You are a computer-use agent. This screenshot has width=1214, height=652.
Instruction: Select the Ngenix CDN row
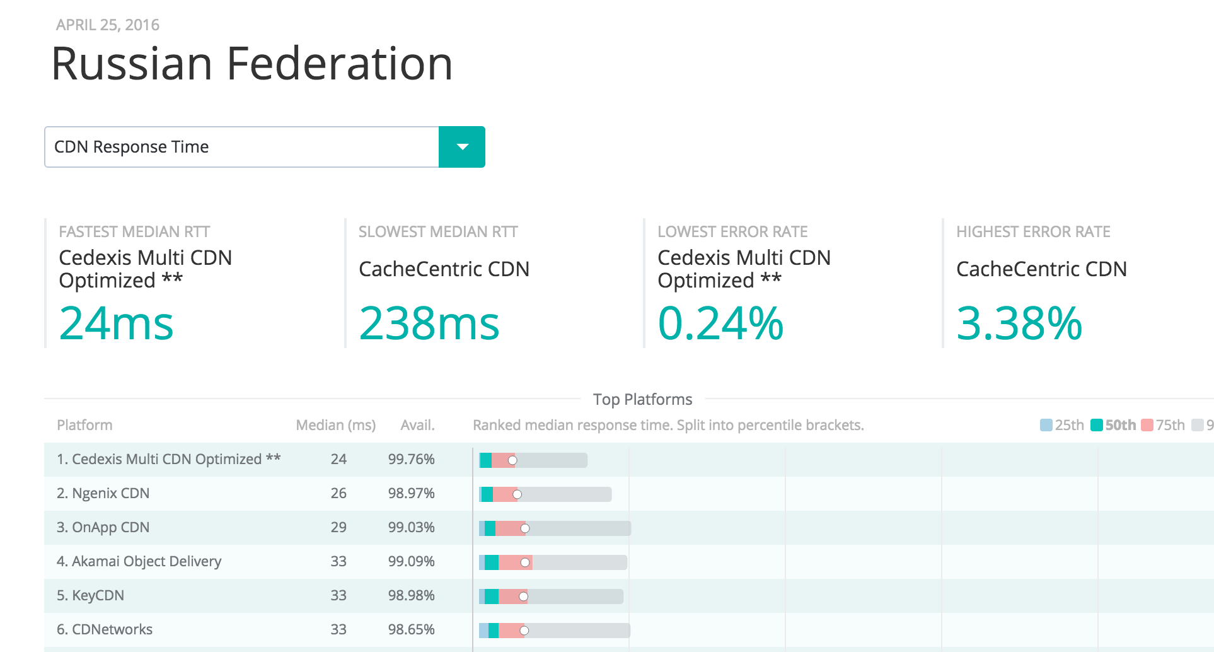pos(629,494)
